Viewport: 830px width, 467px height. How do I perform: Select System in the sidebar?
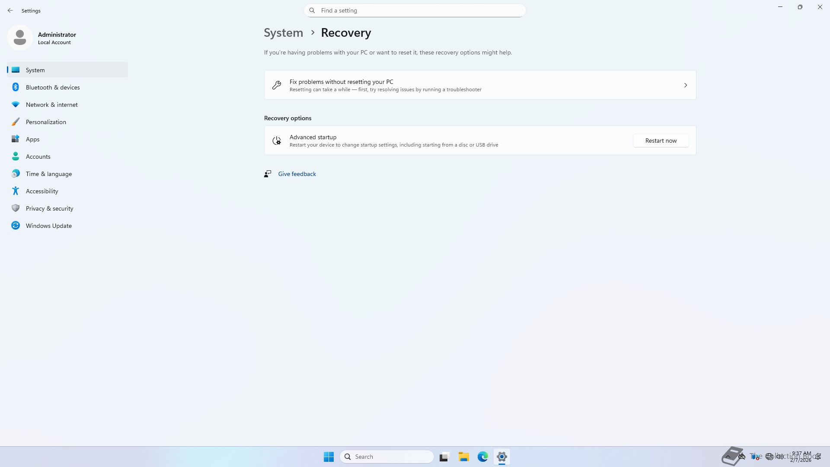[35, 70]
